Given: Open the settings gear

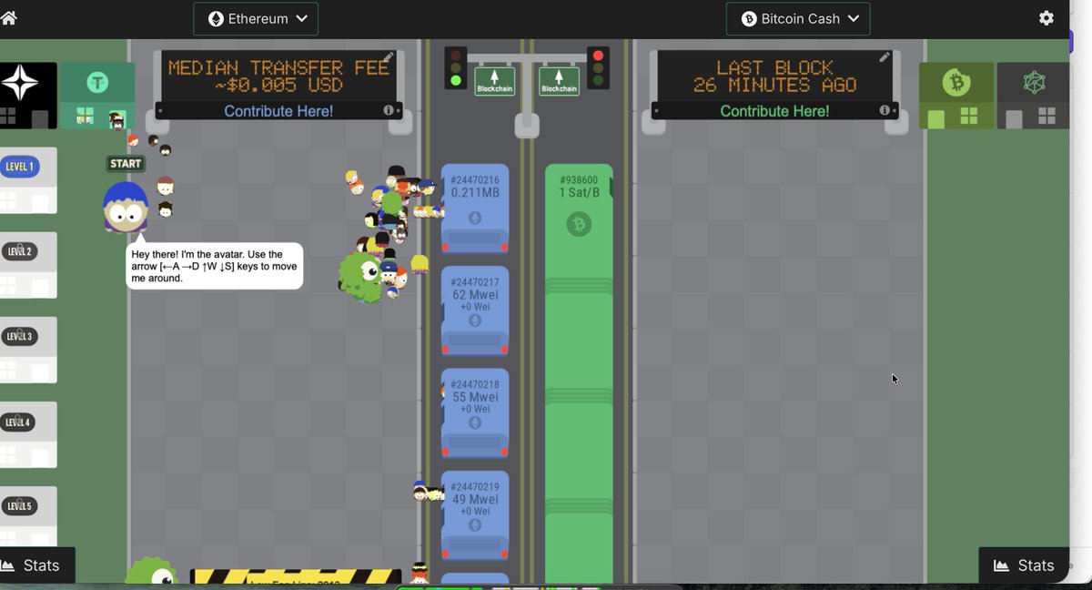Looking at the screenshot, I should click(1046, 18).
